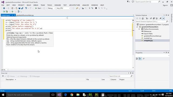This screenshot has width=173, height=97.
Task: Open the DEBUG menu
Action: coord(36,5)
